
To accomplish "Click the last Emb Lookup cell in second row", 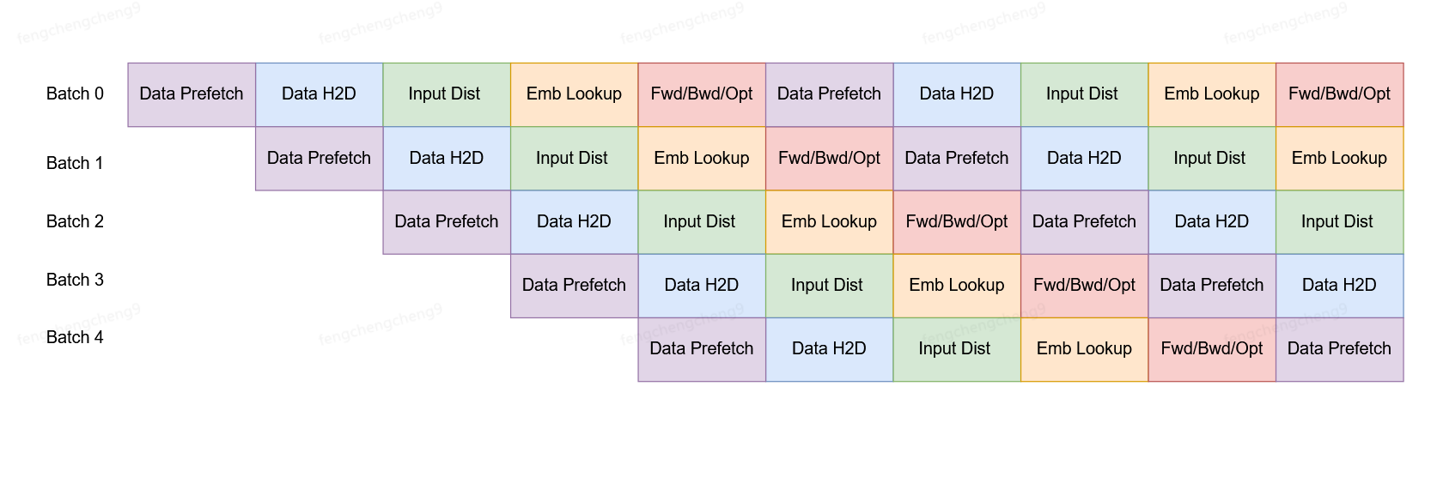I will coord(1339,159).
